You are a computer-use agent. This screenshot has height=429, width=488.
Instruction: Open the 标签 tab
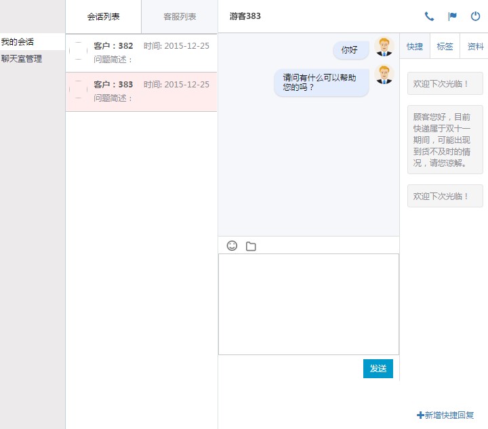(x=445, y=46)
